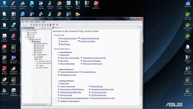Viewport: 193px width, 109px height.
Task: Click the New Database icon in Common Tasks
Action: pos(59,44)
